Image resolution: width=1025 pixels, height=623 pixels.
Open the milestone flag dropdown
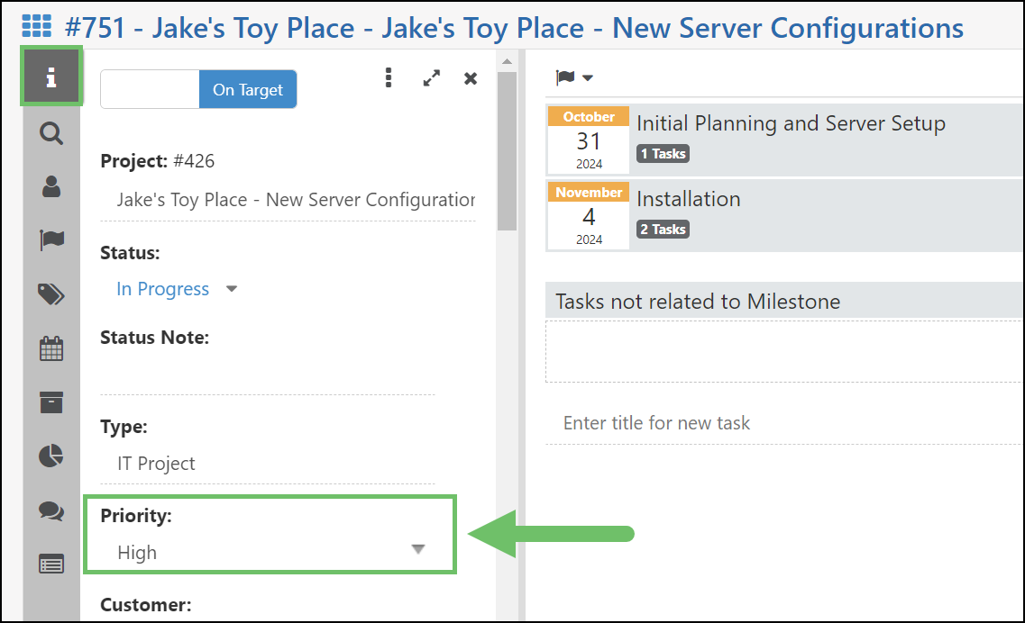(574, 77)
